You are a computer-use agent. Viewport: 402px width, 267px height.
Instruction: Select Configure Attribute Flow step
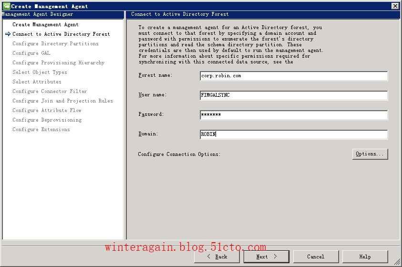(47, 110)
